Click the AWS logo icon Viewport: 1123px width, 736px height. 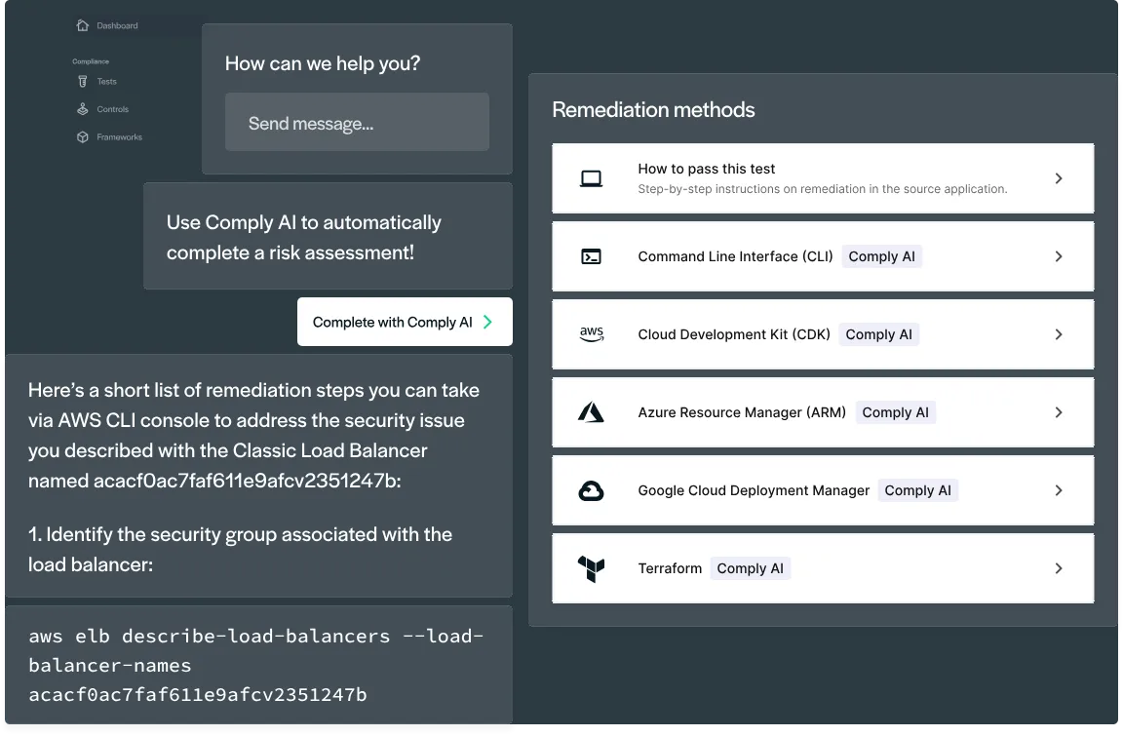pos(591,334)
